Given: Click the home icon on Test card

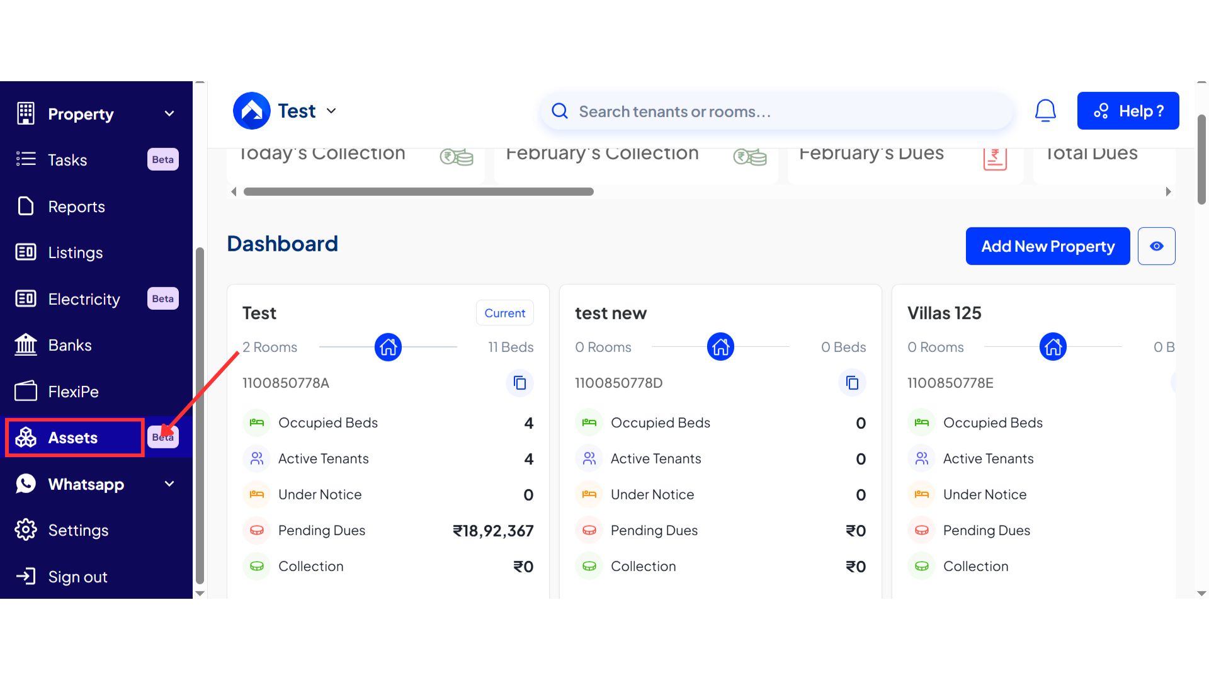Looking at the screenshot, I should tap(388, 347).
